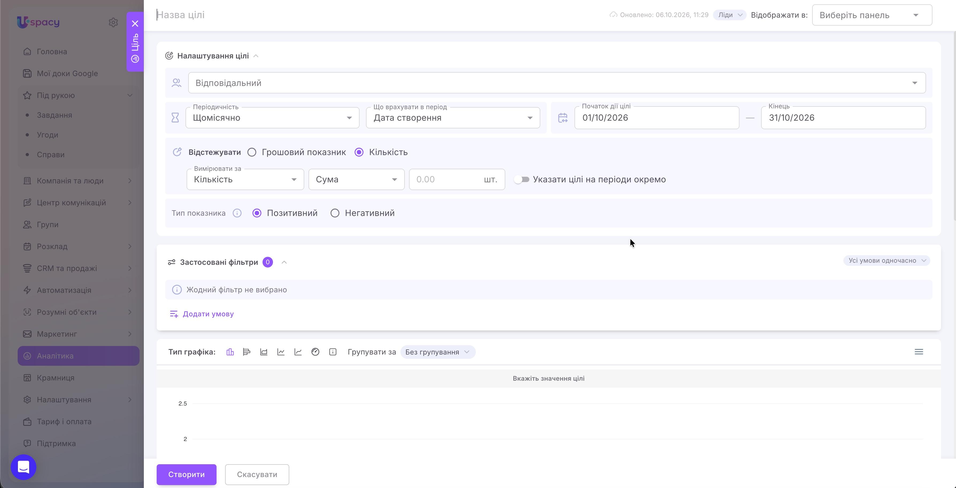Click the Створити button

coord(186,475)
